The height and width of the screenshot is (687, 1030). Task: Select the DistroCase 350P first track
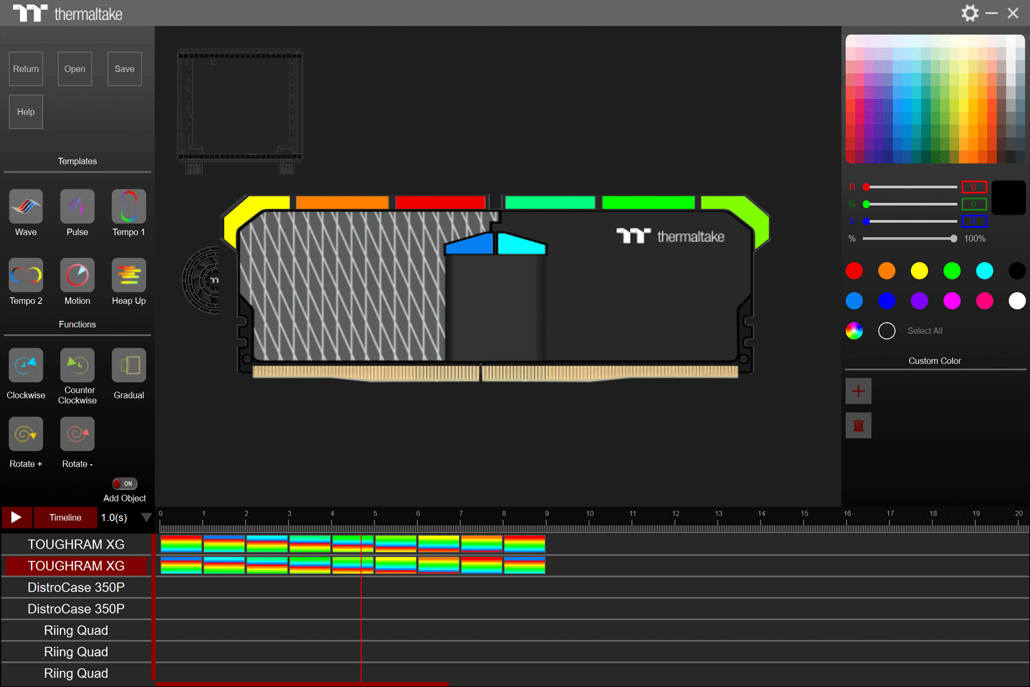[x=76, y=587]
